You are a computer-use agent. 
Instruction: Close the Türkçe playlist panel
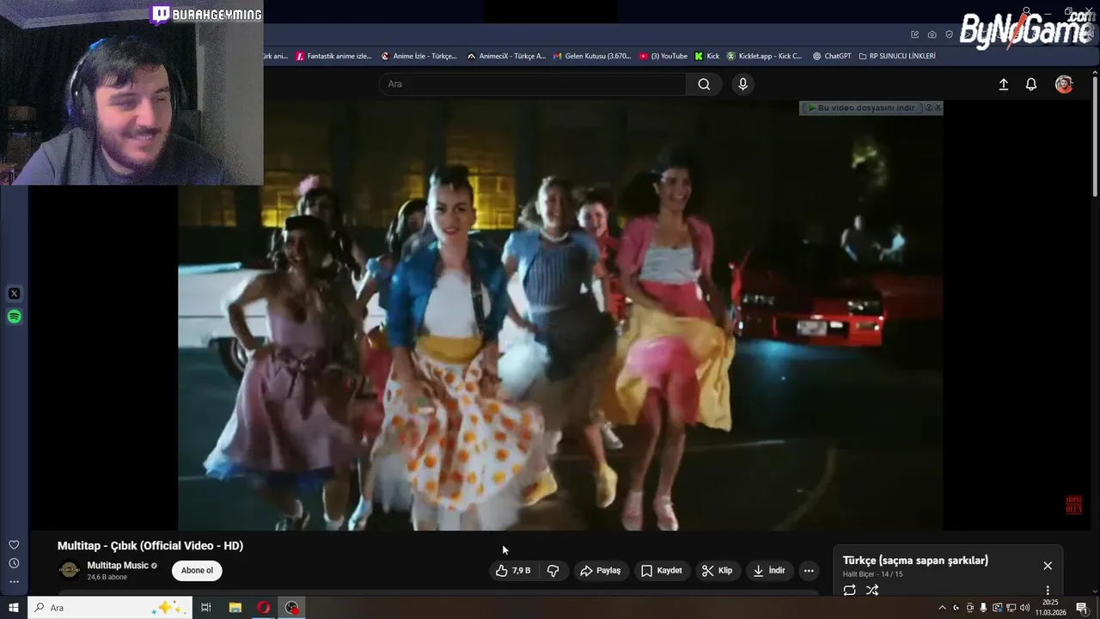click(1048, 566)
